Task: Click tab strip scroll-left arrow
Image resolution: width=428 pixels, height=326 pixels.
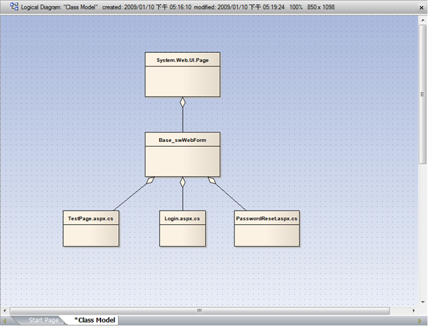Action: [x=4, y=321]
